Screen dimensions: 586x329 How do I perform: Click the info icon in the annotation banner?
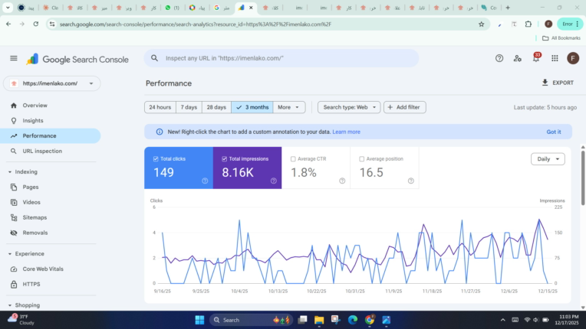tap(160, 132)
